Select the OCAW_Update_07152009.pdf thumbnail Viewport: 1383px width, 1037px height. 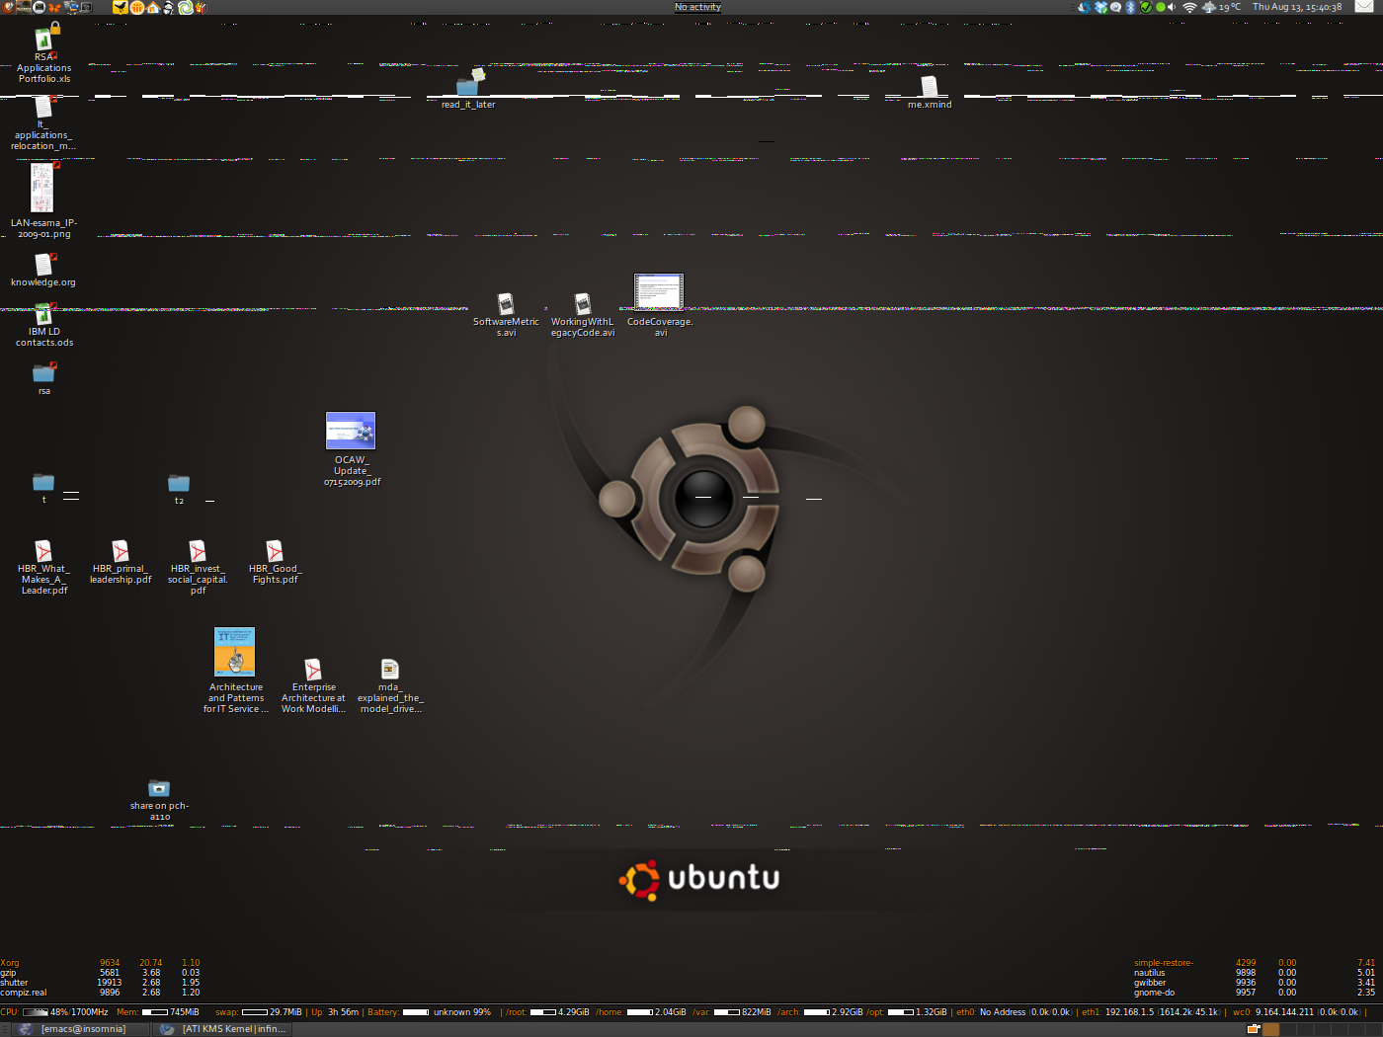(x=351, y=431)
